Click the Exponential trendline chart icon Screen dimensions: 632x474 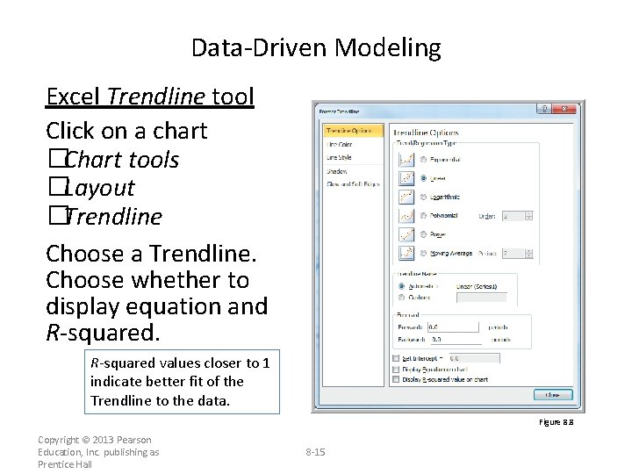pos(406,159)
